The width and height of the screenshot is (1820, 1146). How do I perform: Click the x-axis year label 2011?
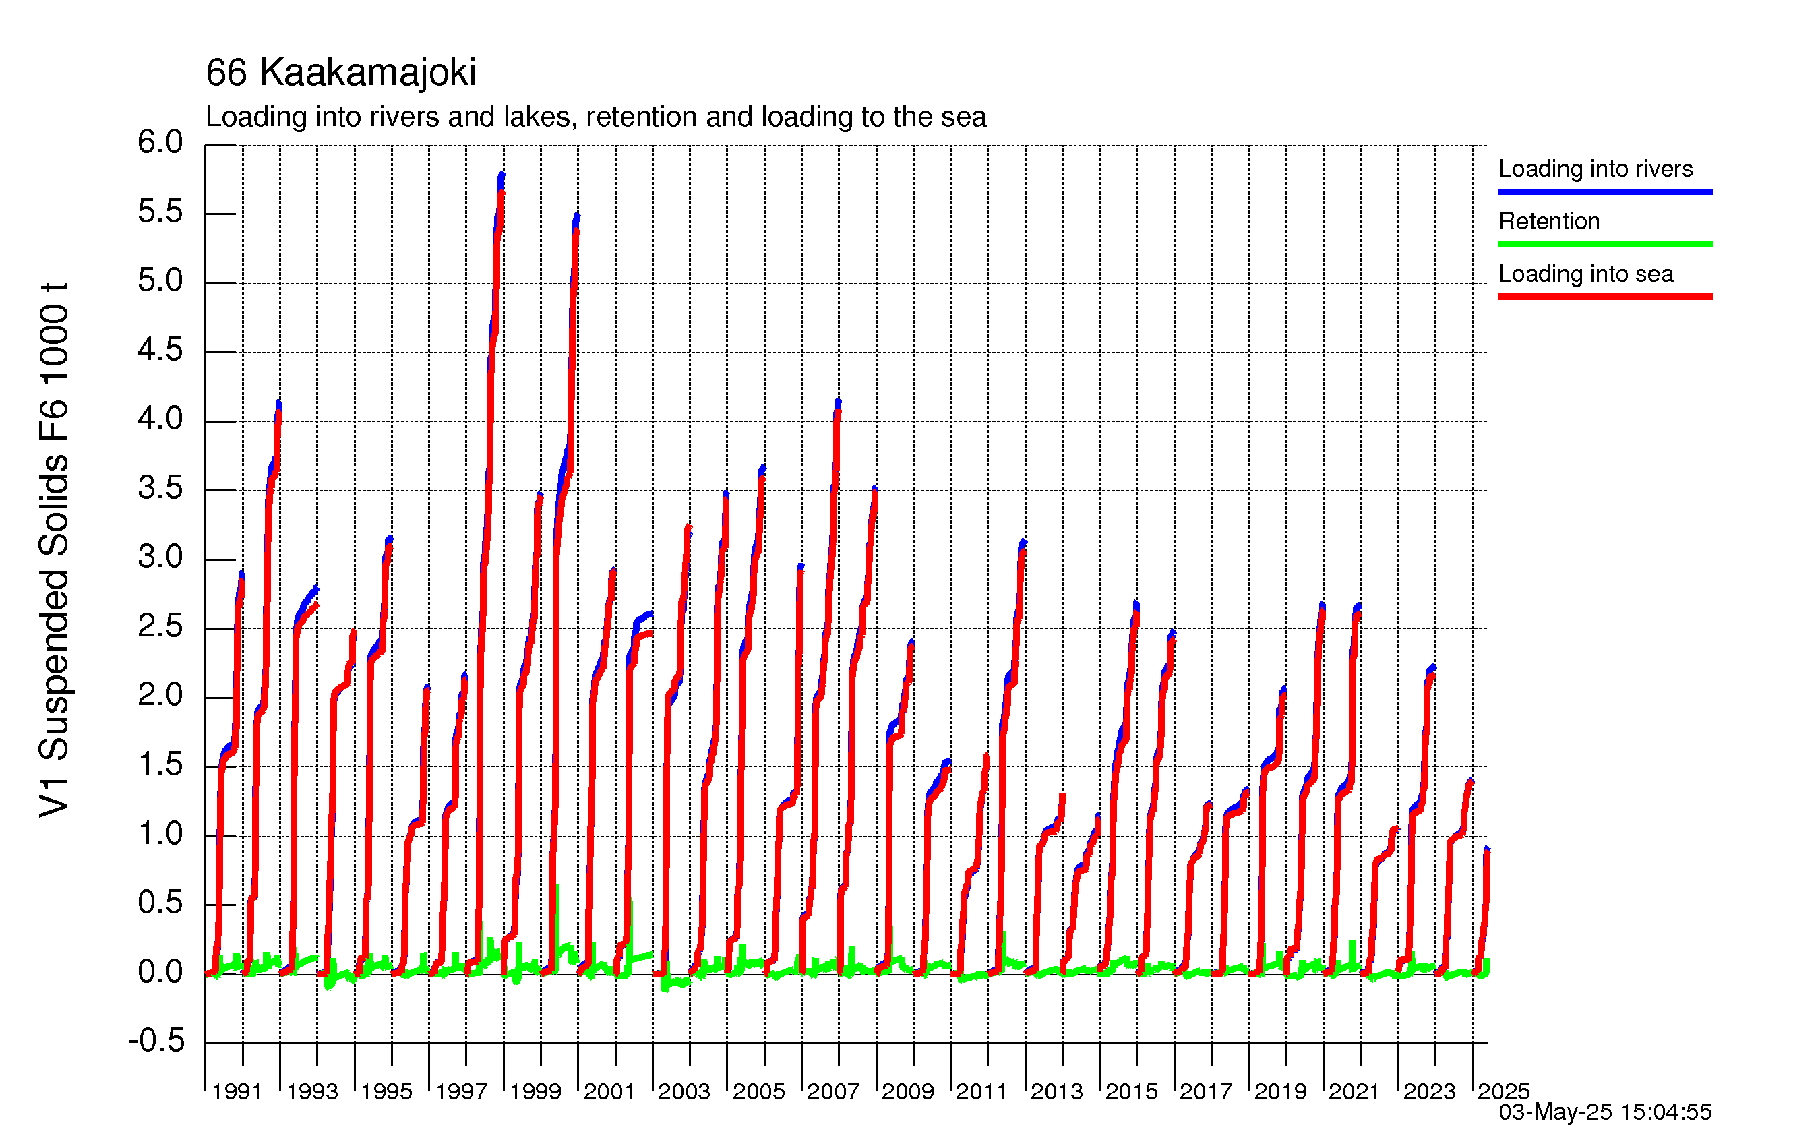[982, 1091]
